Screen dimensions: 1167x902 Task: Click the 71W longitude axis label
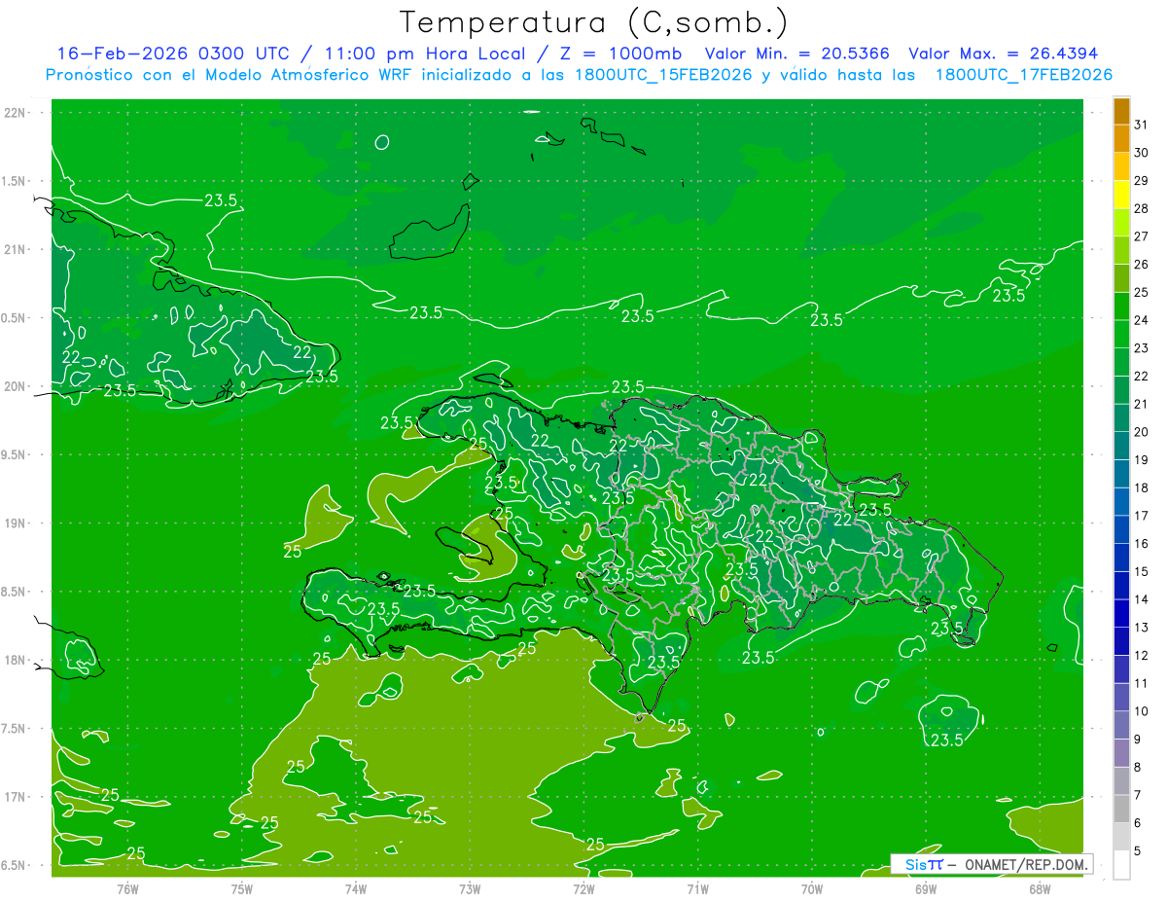coord(697,889)
